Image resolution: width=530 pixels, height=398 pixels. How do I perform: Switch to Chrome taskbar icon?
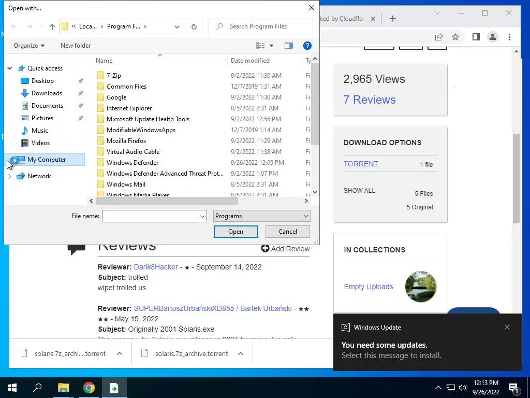89,388
